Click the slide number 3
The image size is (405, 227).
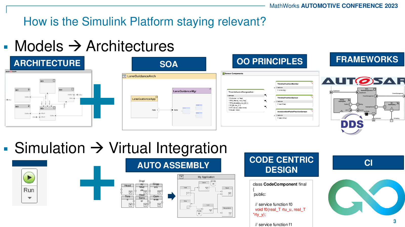pos(395,221)
